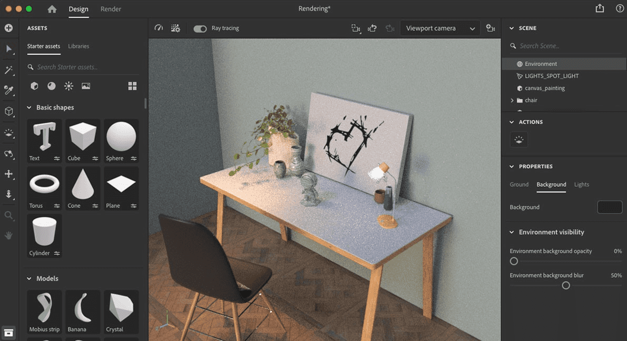The image size is (627, 341).
Task: Open the assets panel icon at the toolbar bottom
Action: coord(8,333)
